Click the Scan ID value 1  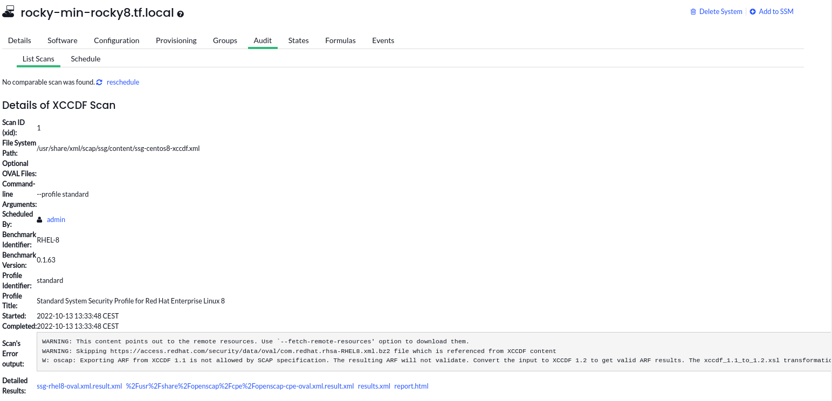click(39, 128)
